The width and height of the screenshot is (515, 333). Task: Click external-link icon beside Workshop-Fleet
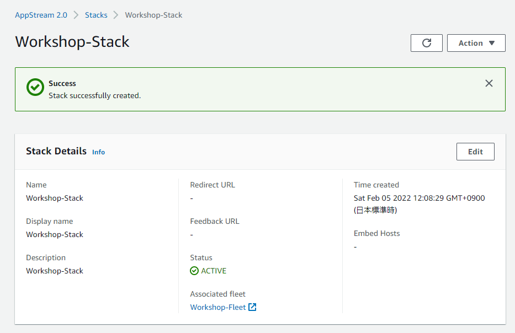(252, 307)
